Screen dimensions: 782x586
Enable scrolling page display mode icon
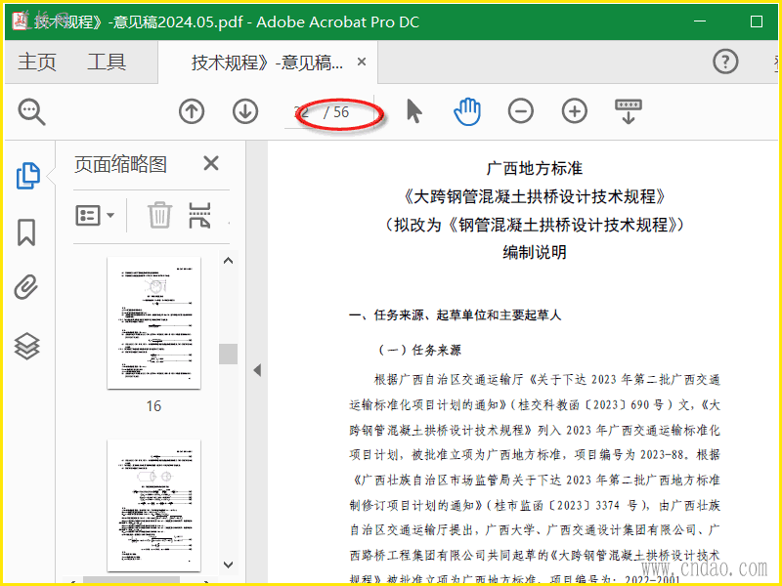point(629,111)
